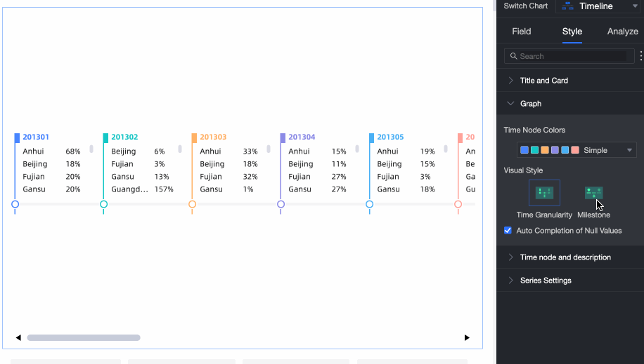Open the Switch Chart Timeline dropdown
Screen dimensions: 644x364
598,6
